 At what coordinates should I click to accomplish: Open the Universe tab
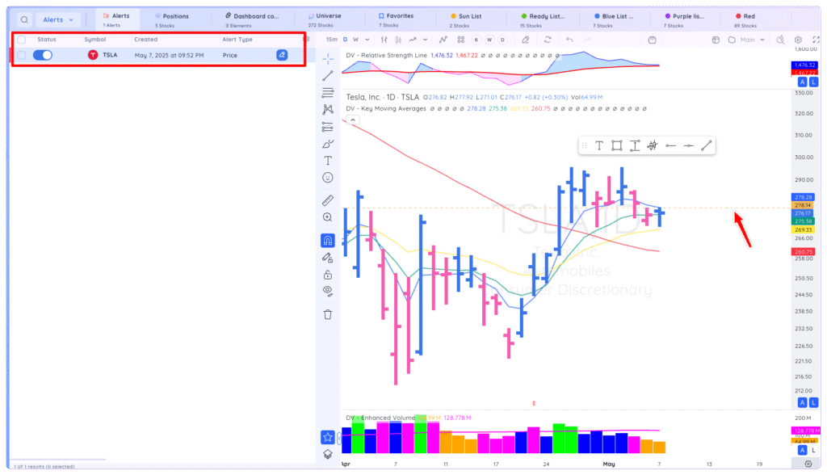[325, 20]
